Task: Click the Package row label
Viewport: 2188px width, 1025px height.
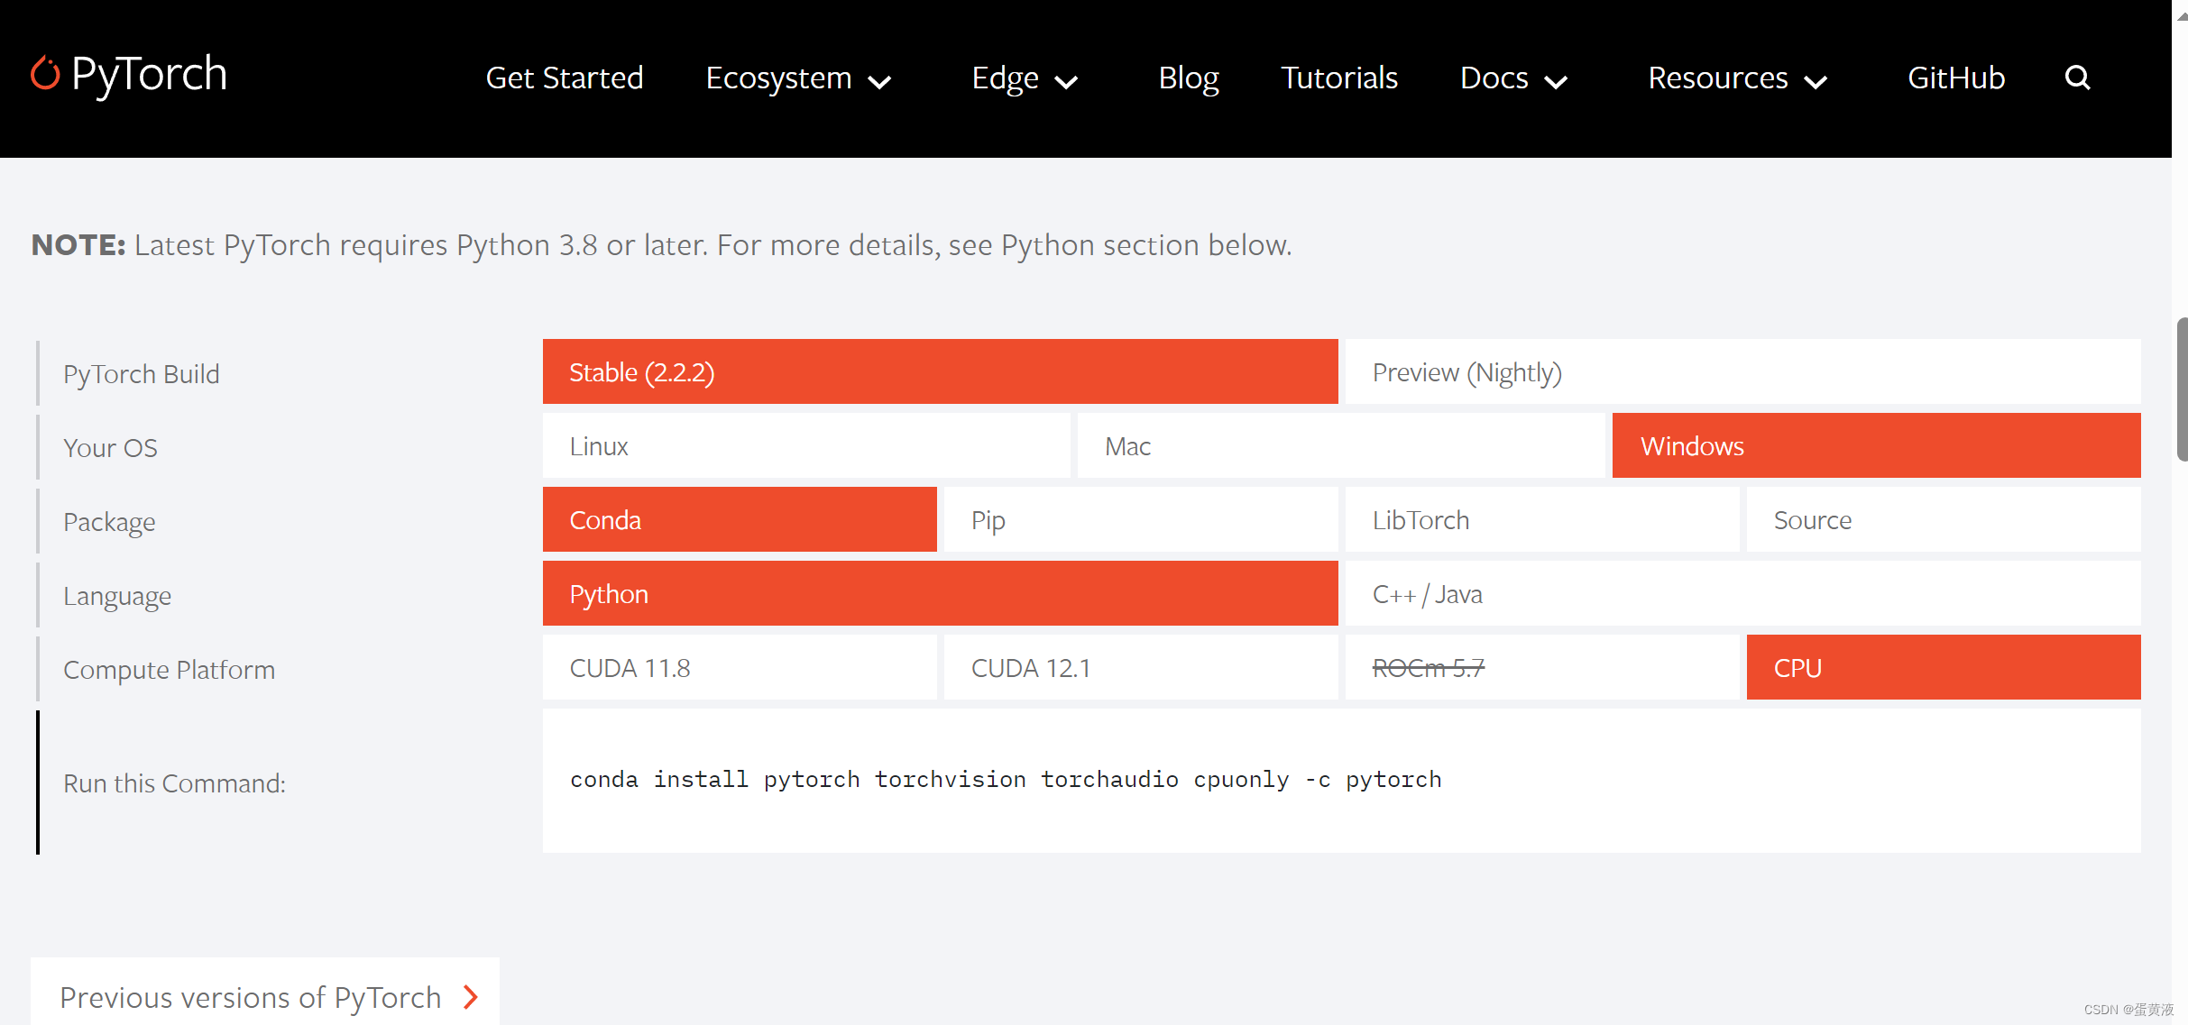Action: tap(109, 522)
